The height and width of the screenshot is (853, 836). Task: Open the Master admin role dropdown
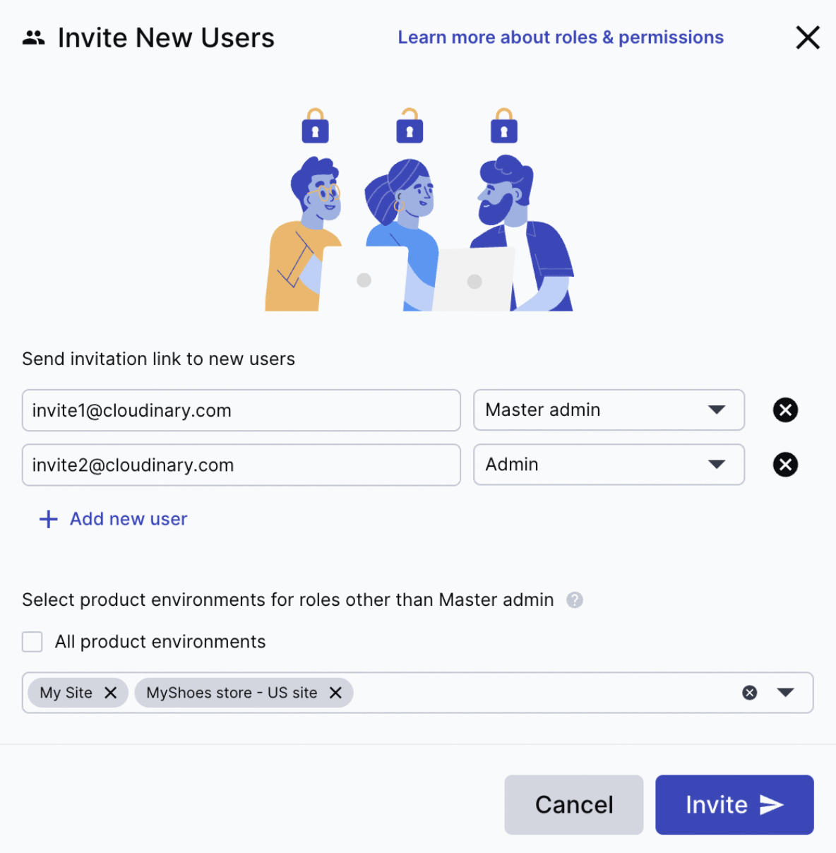(609, 410)
